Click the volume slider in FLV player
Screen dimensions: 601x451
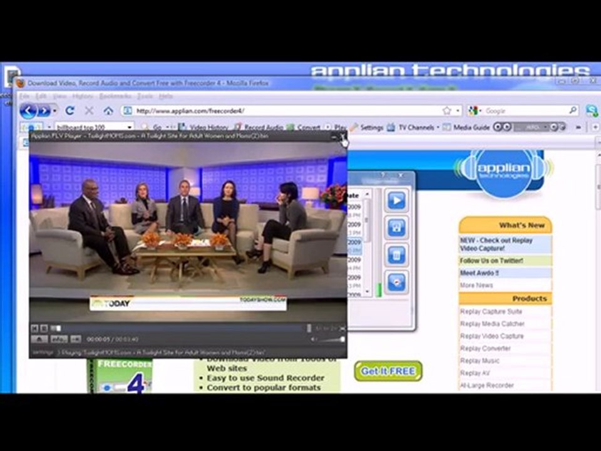click(332, 340)
